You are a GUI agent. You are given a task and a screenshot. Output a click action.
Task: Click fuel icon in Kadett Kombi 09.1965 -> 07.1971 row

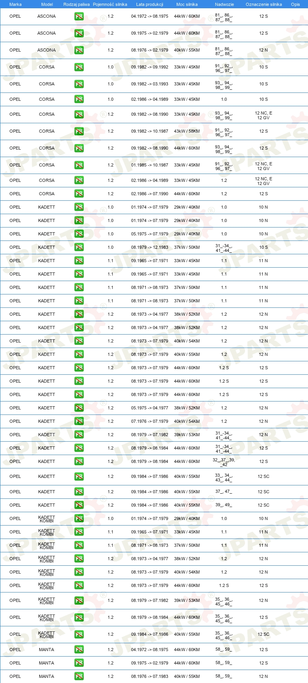coord(79,532)
